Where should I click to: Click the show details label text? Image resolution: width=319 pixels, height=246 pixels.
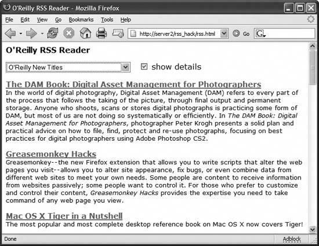(176, 67)
